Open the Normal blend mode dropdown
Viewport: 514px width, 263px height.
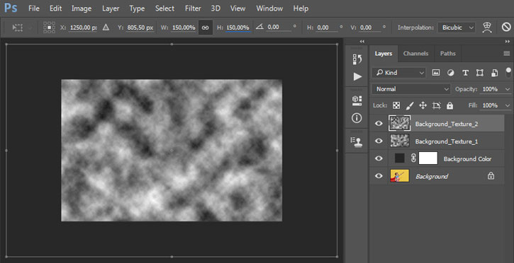(x=411, y=89)
